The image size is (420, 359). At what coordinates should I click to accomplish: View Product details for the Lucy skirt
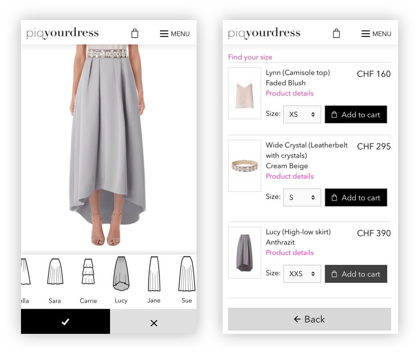coord(290,253)
